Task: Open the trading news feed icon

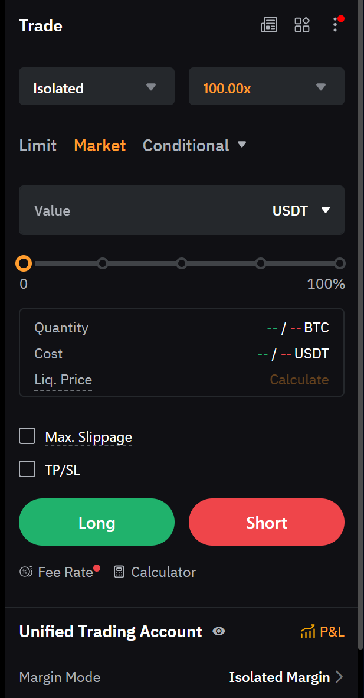Action: click(x=269, y=25)
